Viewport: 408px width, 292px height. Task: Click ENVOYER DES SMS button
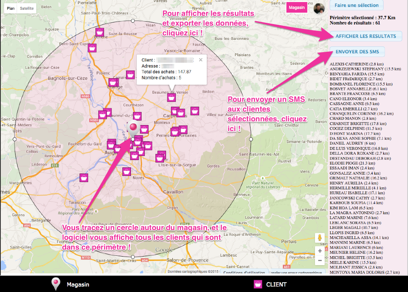pyautogui.click(x=357, y=52)
